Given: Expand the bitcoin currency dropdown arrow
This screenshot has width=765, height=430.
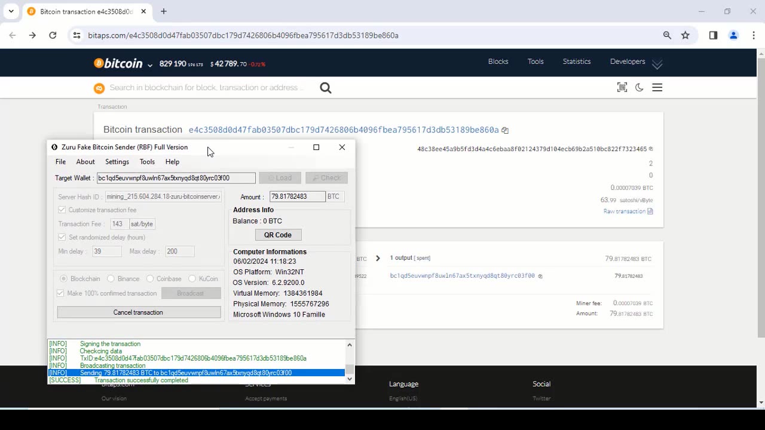Looking at the screenshot, I should click(150, 64).
